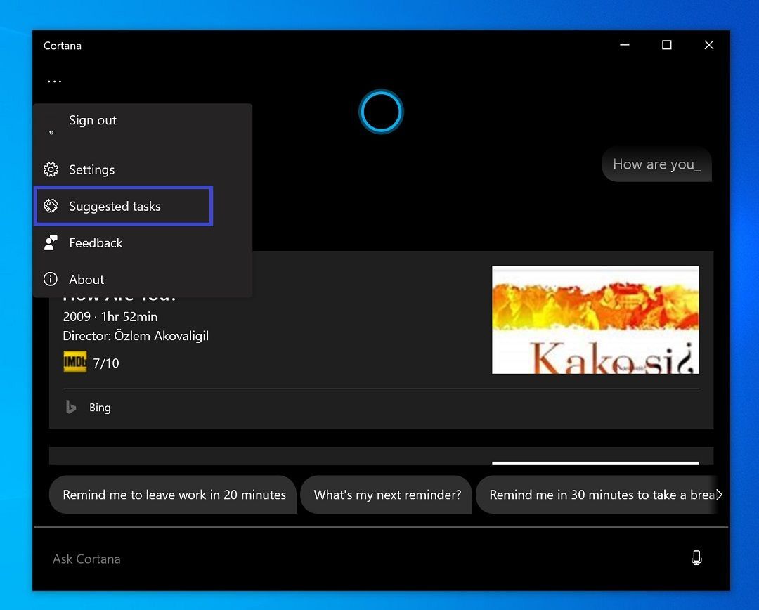The height and width of the screenshot is (610, 759).
Task: Expand more suggestions with the right chevron
Action: pyautogui.click(x=720, y=495)
